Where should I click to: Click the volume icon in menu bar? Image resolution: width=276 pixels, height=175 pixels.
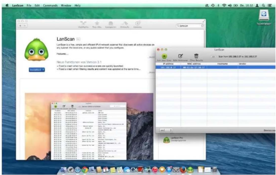(x=230, y=6)
